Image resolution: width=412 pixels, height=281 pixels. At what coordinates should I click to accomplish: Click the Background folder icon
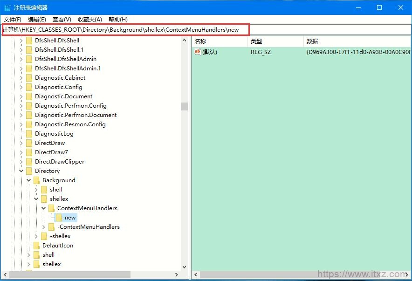click(37, 180)
